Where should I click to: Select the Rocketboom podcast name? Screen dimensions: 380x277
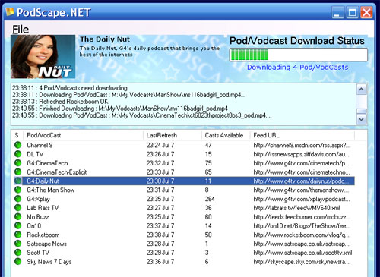tap(43, 235)
